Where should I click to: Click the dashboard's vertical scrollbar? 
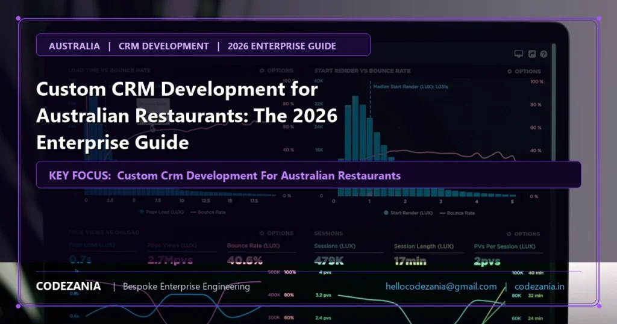tap(554, 102)
